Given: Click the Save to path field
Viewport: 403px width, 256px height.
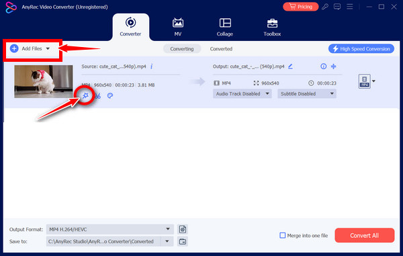Looking at the screenshot, I should pyautogui.click(x=103, y=241).
